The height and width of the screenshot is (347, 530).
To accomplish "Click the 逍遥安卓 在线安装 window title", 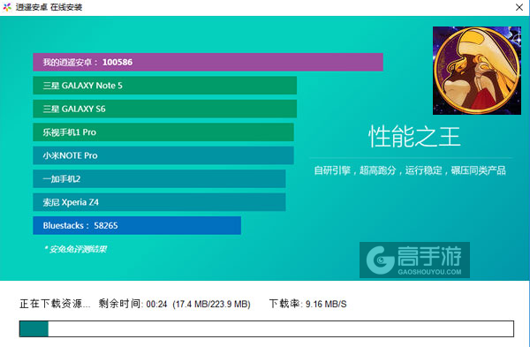I will click(x=49, y=7).
